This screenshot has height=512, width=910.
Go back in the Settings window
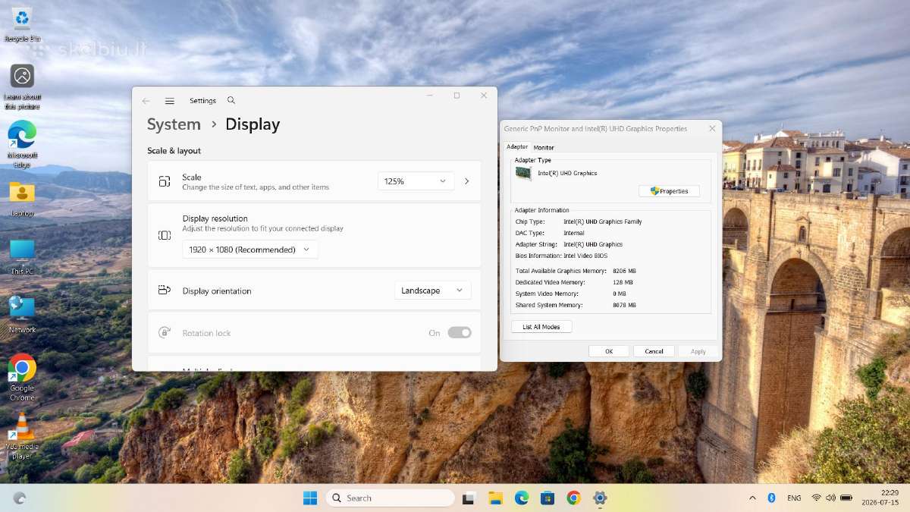point(146,101)
